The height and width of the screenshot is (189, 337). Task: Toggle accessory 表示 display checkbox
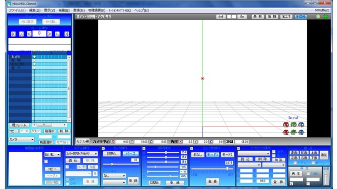pyautogui.click(x=274, y=152)
